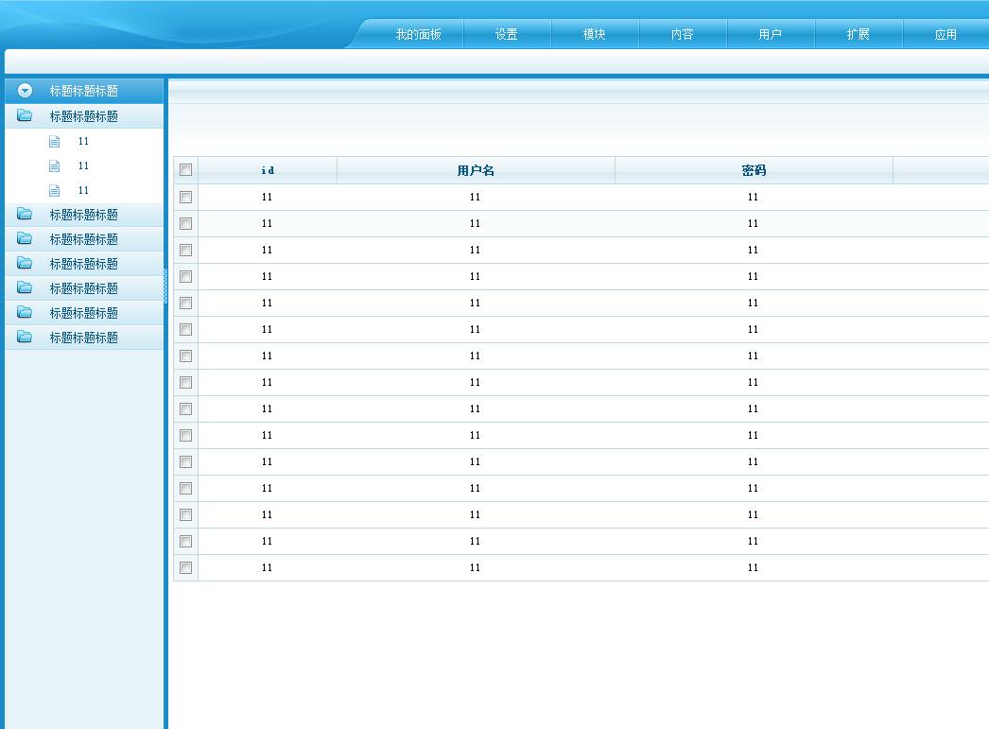Screen dimensions: 989x729
Task: Click the 密码 column header
Action: click(754, 170)
